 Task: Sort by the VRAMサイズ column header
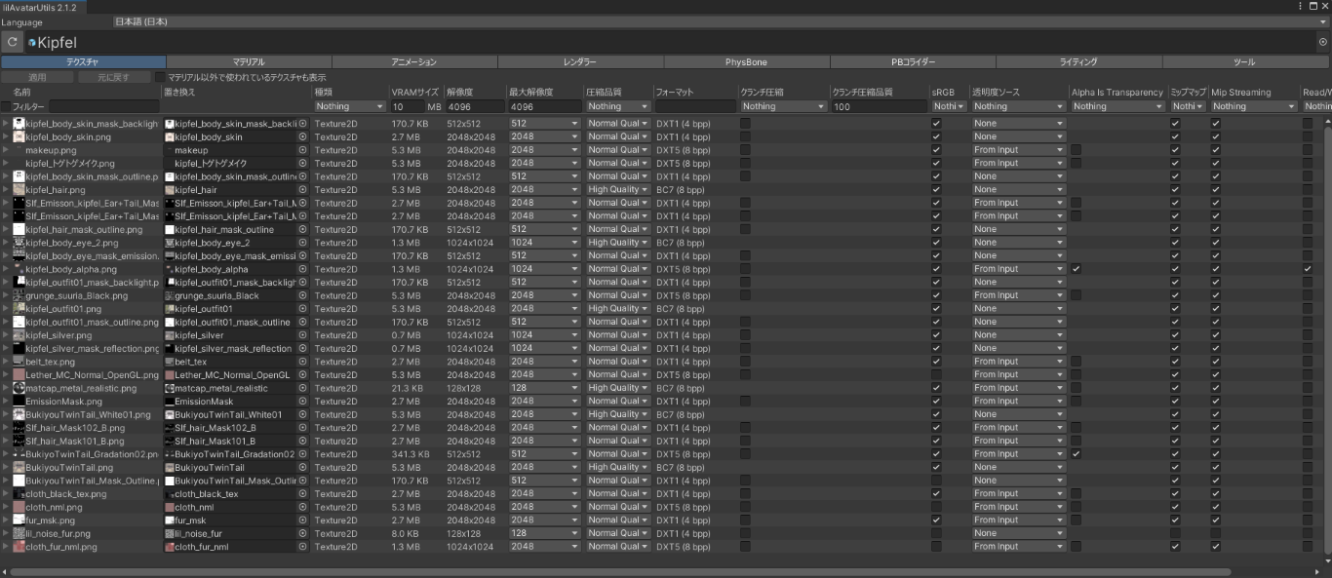[x=417, y=92]
